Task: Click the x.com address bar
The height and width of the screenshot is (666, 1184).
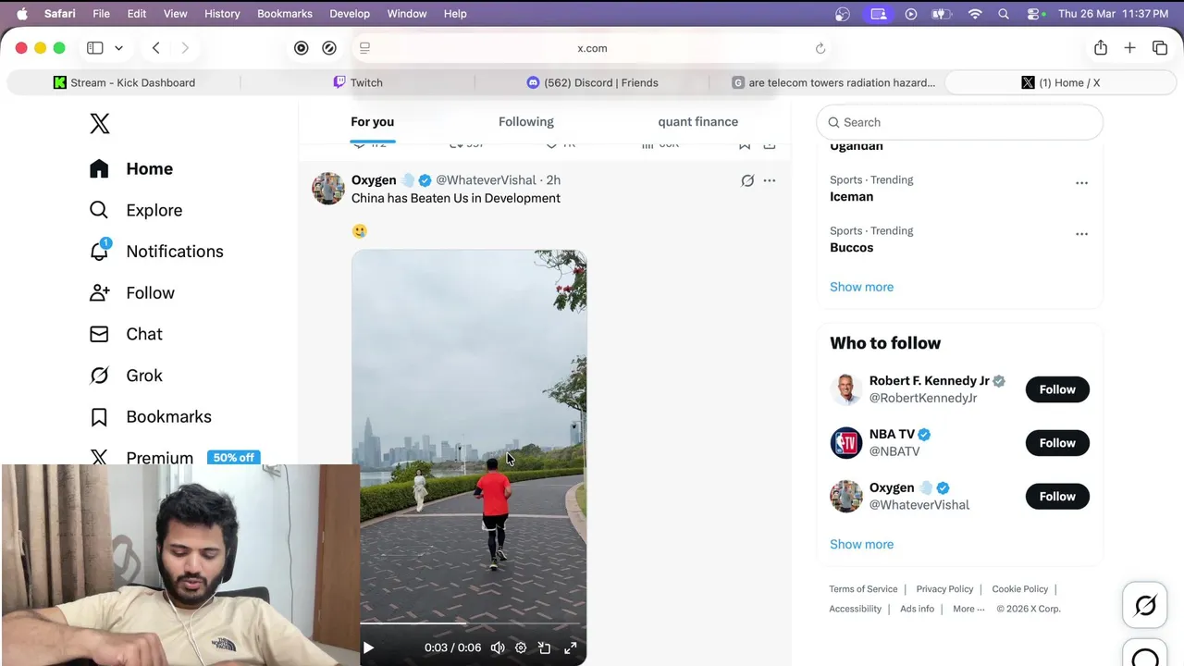Action: pyautogui.click(x=592, y=48)
